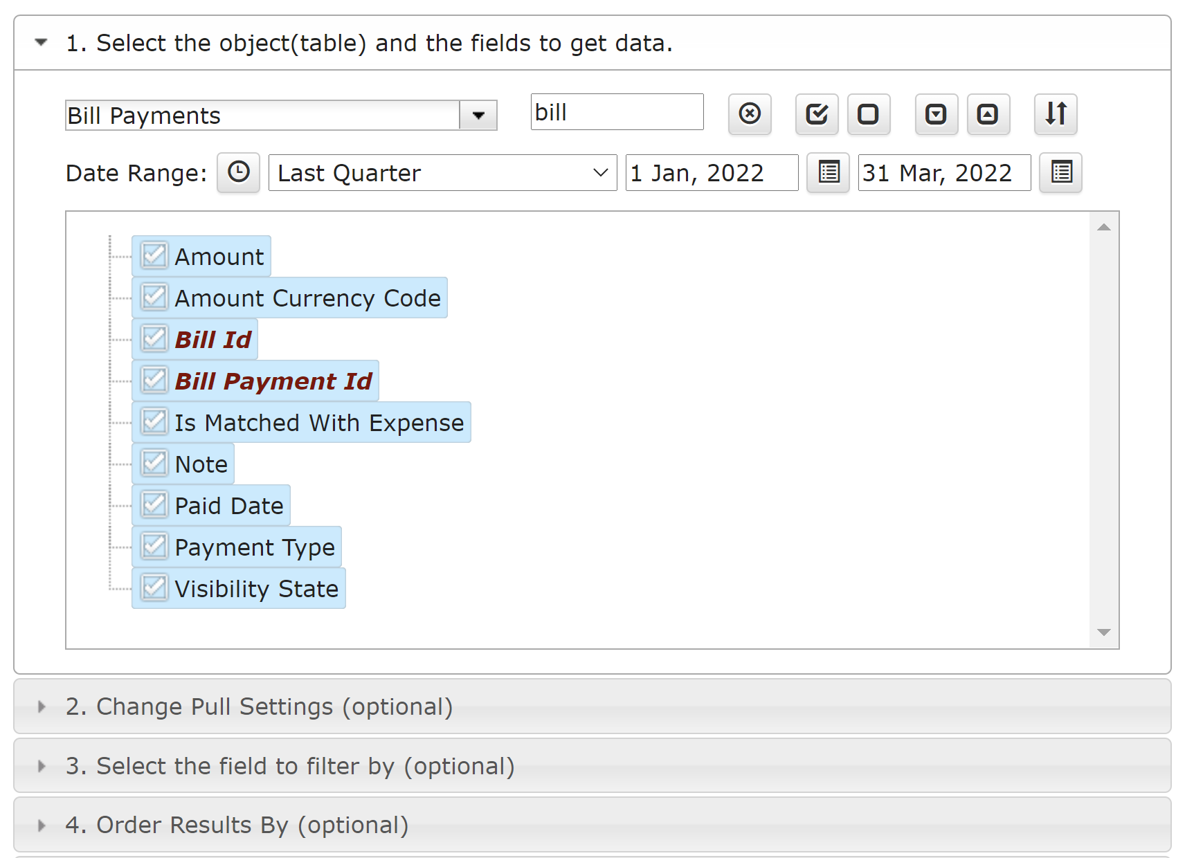
Task: Click the search box containing "bill"
Action: tap(616, 112)
